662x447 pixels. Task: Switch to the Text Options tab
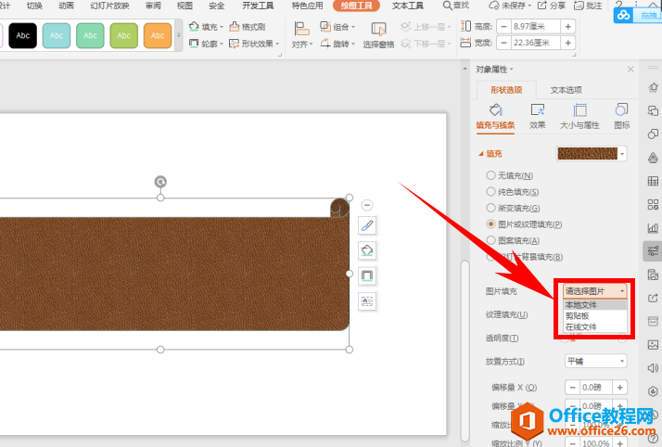pyautogui.click(x=566, y=90)
